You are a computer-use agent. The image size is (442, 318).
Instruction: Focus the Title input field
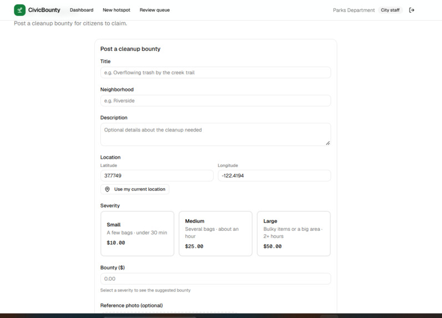click(216, 73)
